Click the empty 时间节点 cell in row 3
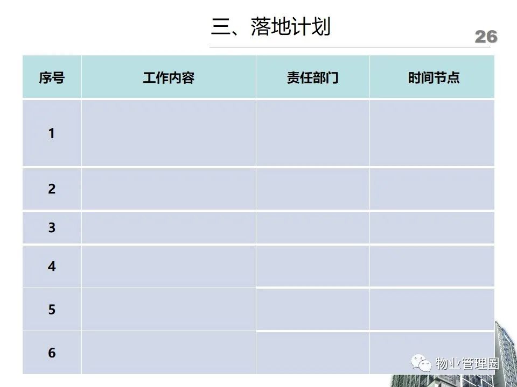 point(432,227)
